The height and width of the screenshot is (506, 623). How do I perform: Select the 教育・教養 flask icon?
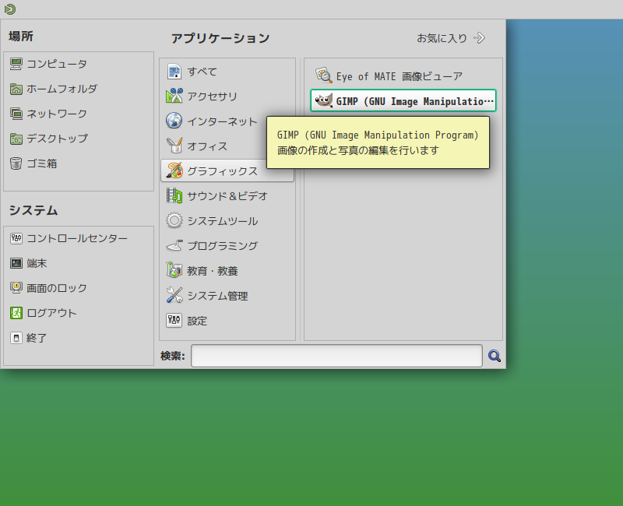174,270
